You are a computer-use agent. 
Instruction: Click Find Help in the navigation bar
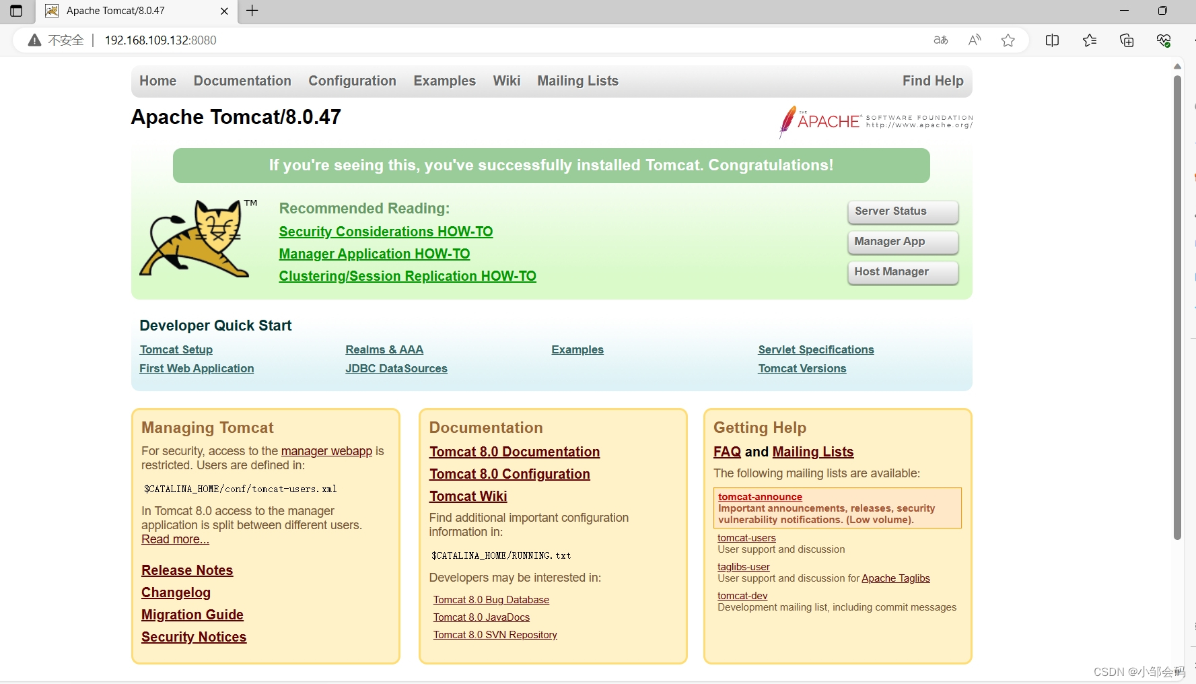[x=933, y=81]
